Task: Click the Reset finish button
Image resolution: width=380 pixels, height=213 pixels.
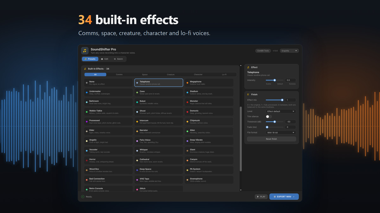Action: [x=271, y=139]
